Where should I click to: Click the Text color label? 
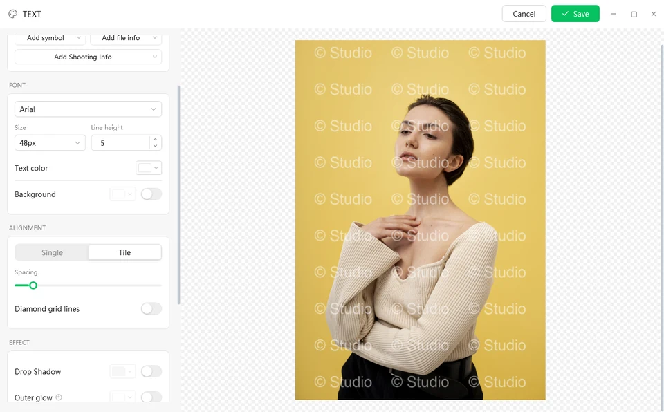(x=31, y=168)
